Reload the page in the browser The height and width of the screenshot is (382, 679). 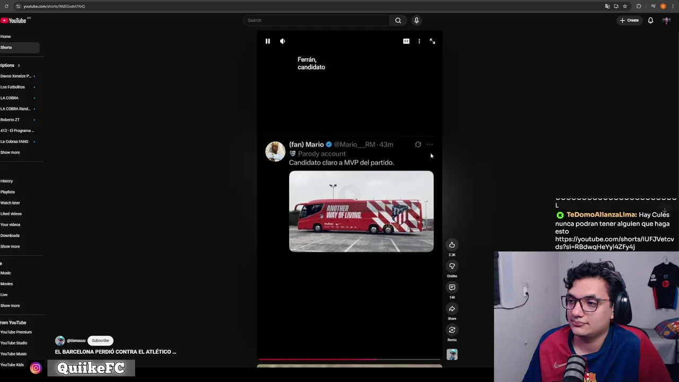pyautogui.click(x=6, y=6)
